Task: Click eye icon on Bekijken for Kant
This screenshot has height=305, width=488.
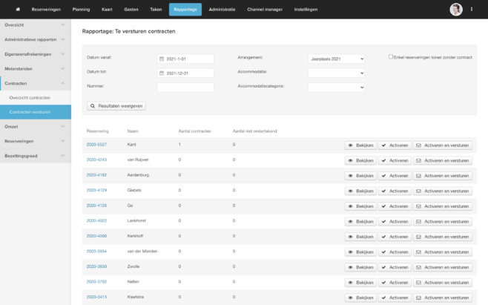Action: pos(351,145)
